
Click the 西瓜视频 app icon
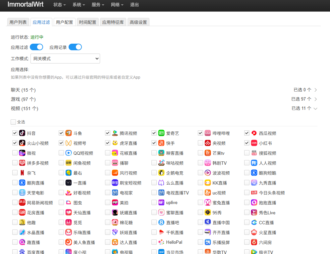tap(254, 133)
